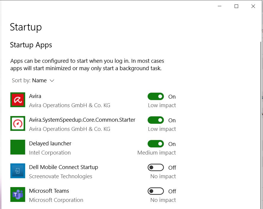This screenshot has width=263, height=209.
Task: Toggle off the Avira startup switch
Action: coord(156,97)
